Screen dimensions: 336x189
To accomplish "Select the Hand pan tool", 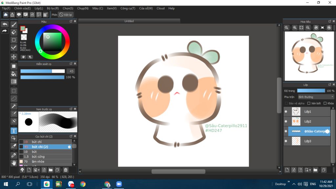I will [14, 163].
